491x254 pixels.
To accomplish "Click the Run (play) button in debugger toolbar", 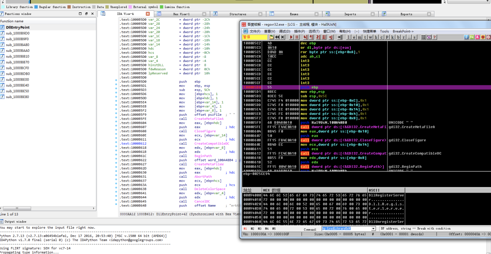I will click(x=291, y=37).
